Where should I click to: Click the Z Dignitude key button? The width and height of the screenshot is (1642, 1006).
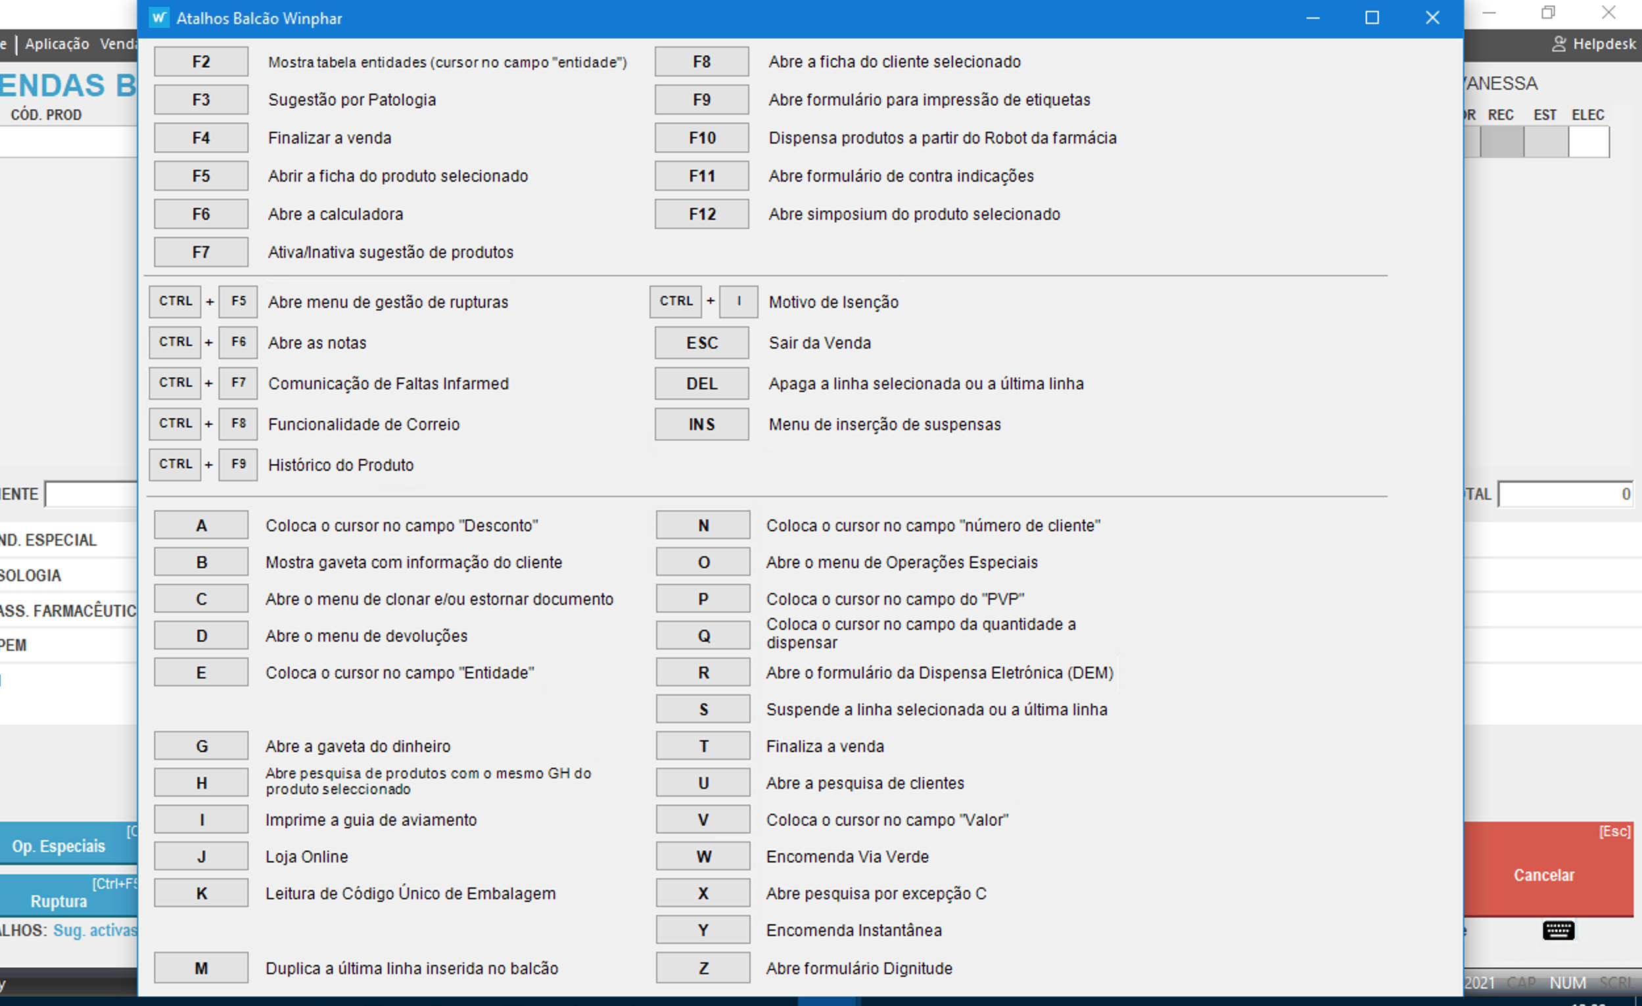(x=703, y=968)
